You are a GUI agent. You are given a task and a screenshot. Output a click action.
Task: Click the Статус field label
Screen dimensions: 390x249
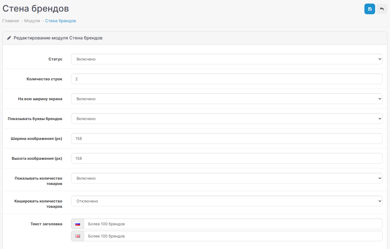(55, 59)
